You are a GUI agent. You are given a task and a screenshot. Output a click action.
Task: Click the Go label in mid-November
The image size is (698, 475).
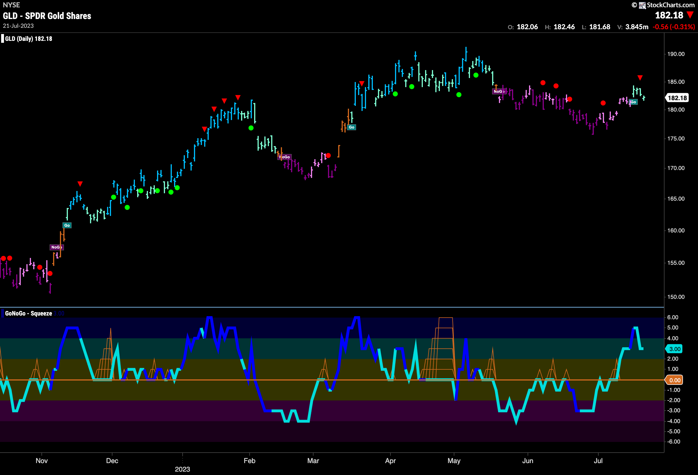tap(67, 225)
